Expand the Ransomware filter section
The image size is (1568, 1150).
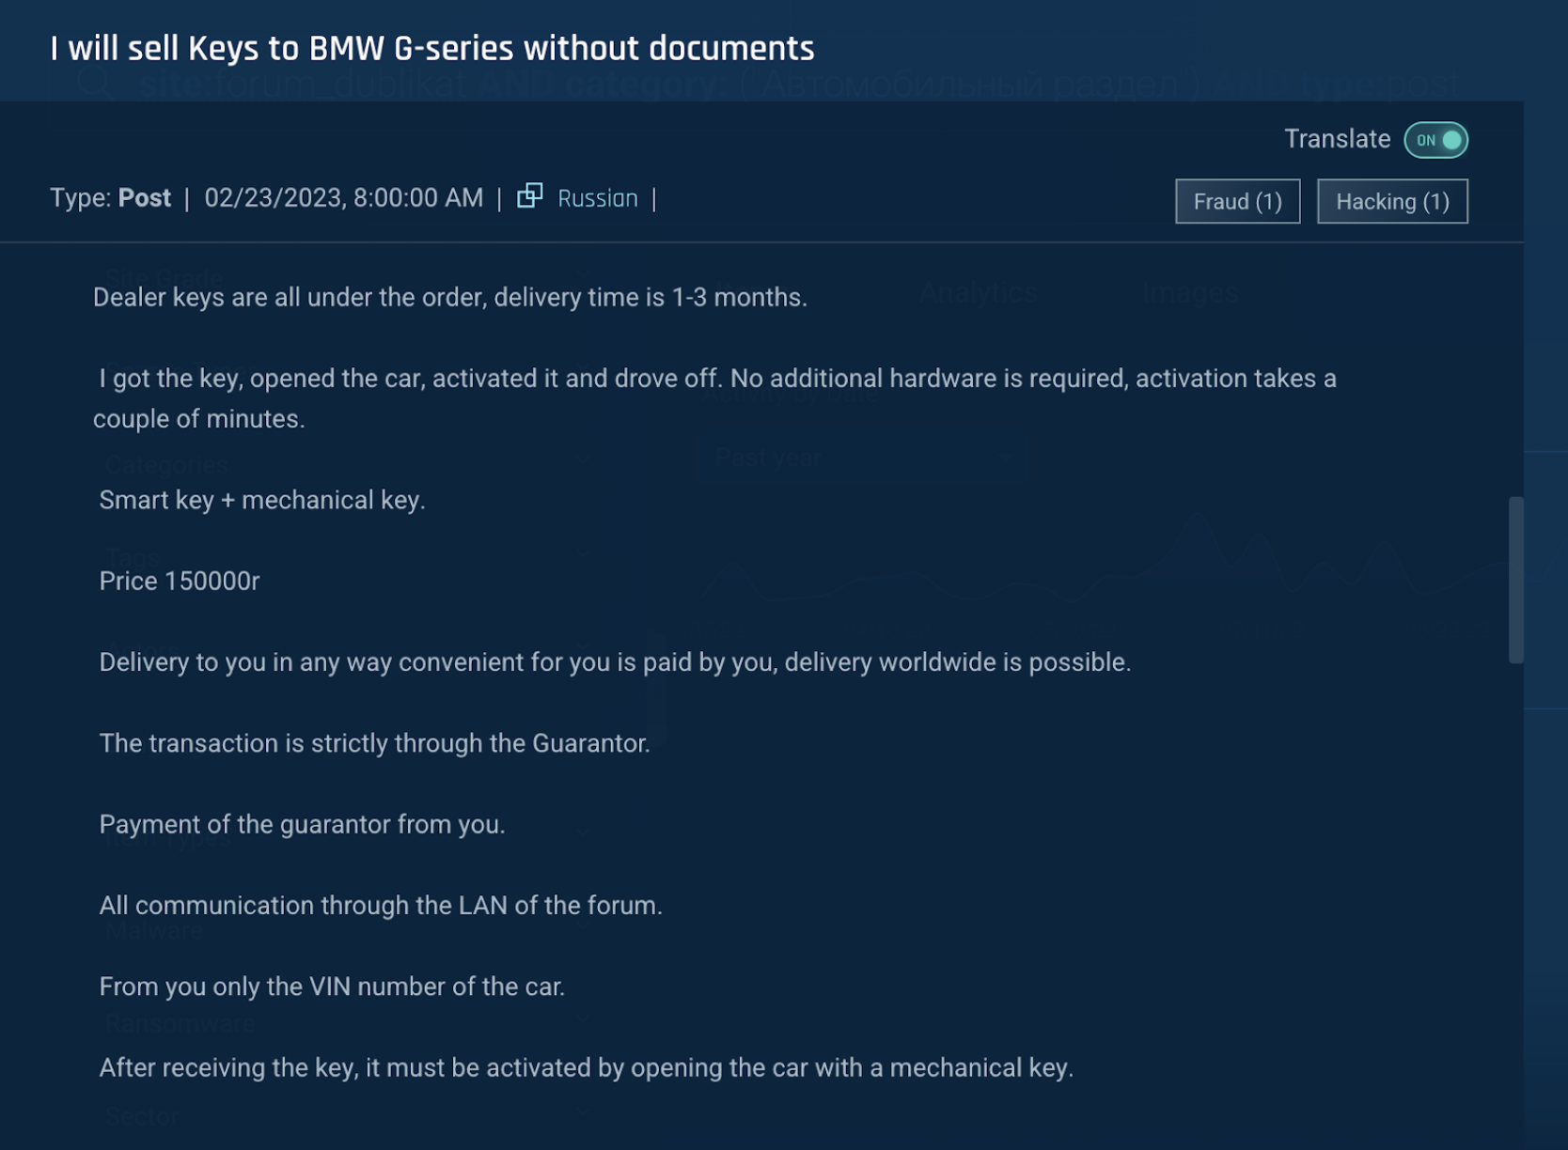(x=180, y=1023)
